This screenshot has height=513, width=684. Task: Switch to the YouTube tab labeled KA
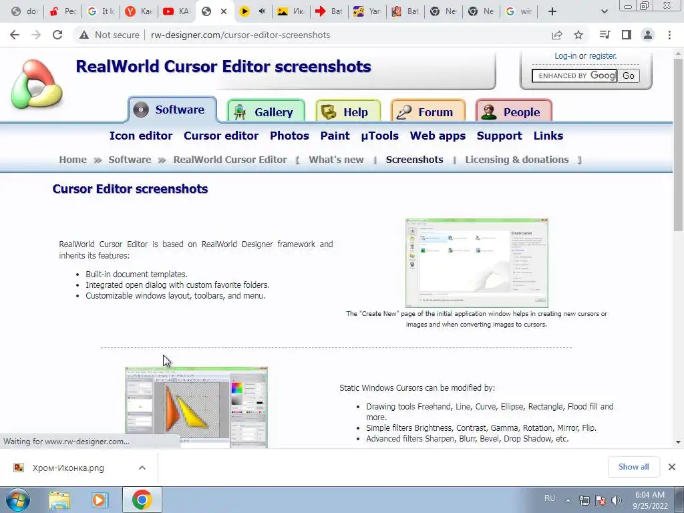176,11
